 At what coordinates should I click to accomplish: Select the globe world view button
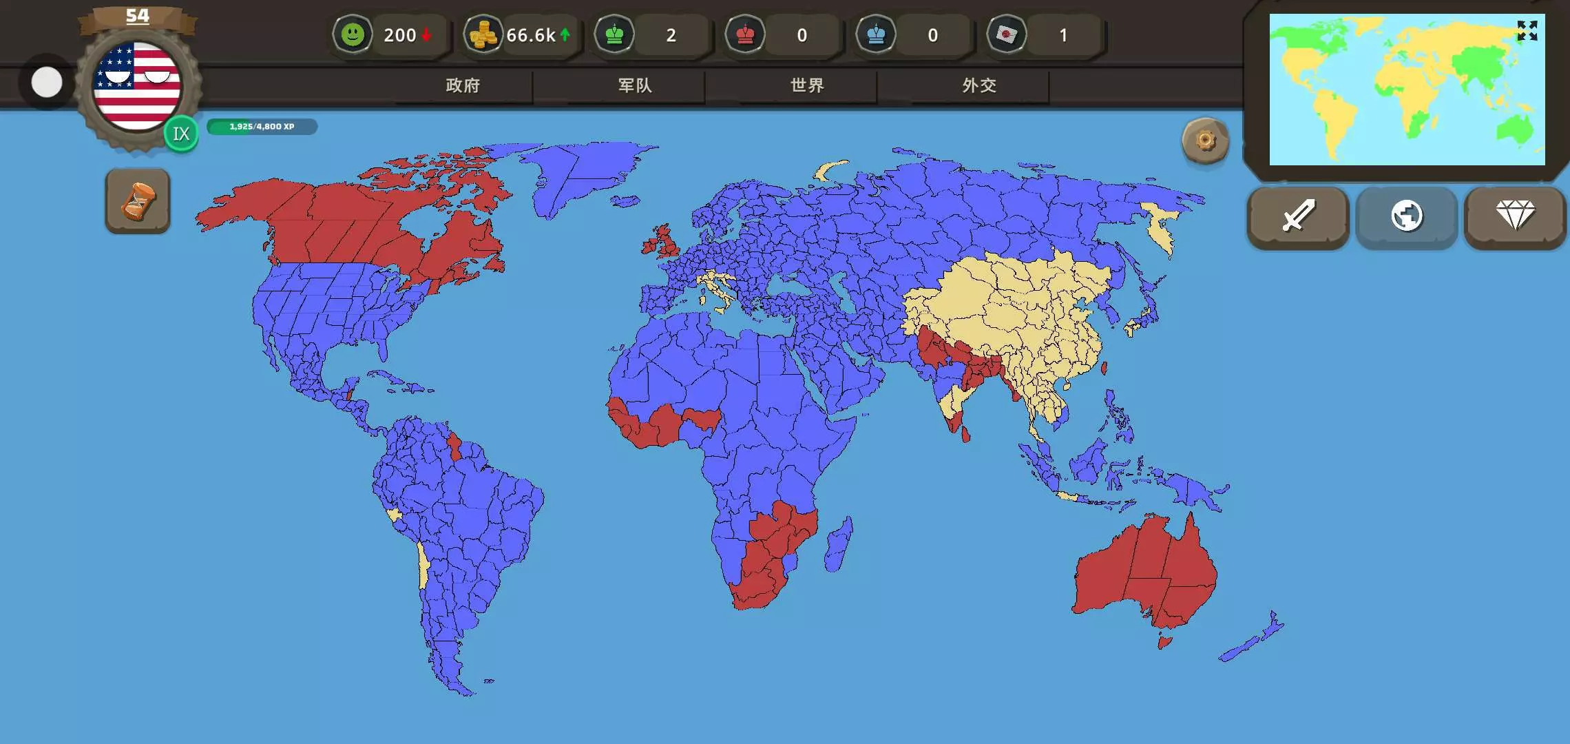click(x=1406, y=216)
